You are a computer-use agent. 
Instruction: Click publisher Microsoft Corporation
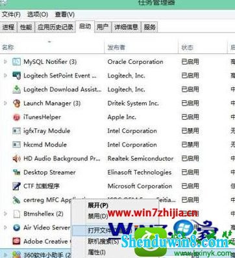pos(140,186)
